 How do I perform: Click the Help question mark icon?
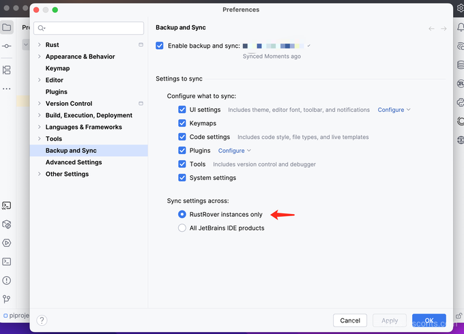click(x=42, y=320)
